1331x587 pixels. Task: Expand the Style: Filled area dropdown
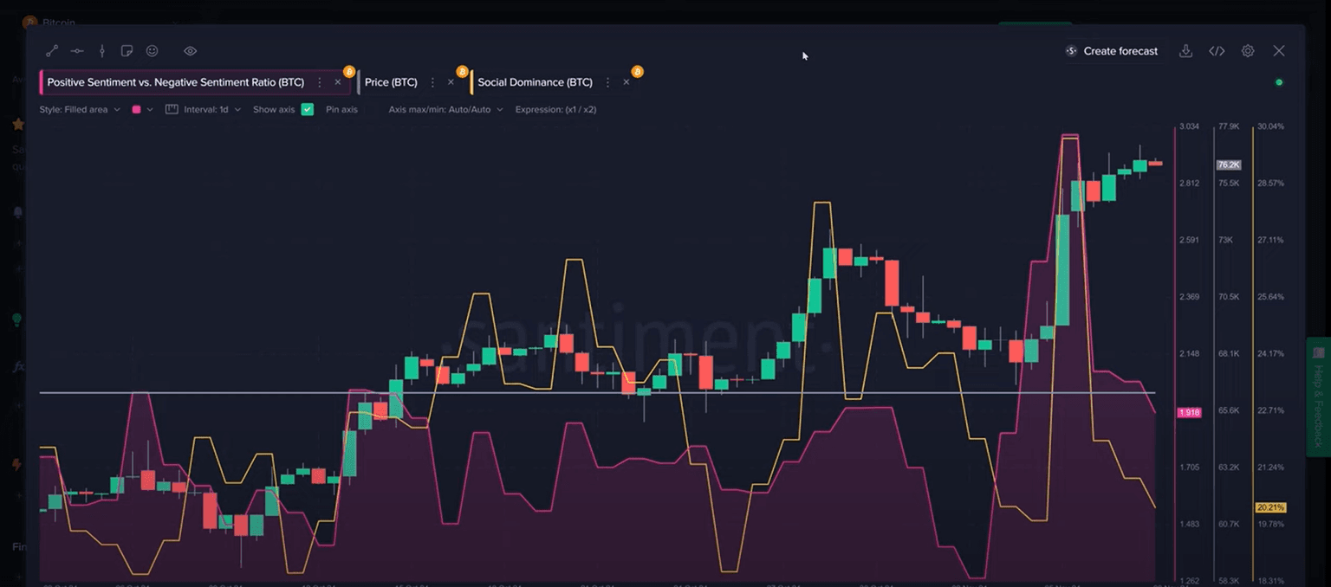[80, 110]
